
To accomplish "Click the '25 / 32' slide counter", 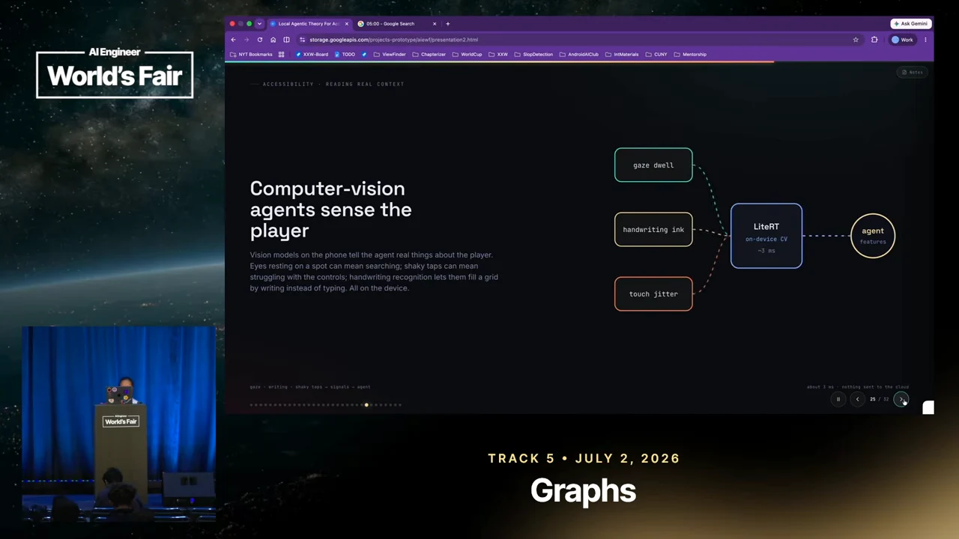I will coord(880,400).
